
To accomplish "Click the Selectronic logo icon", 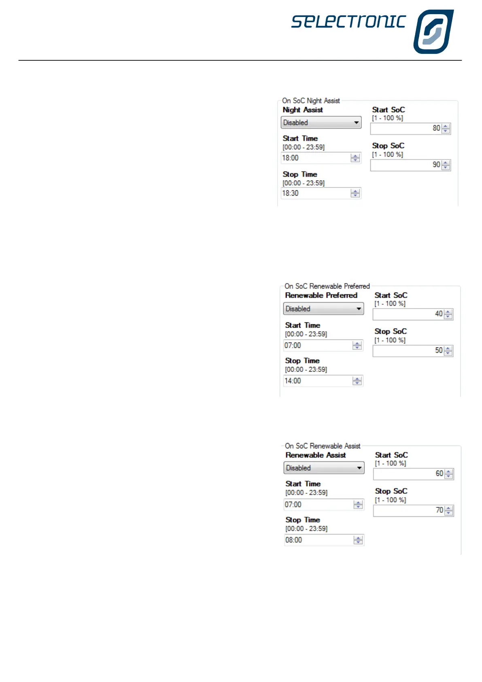I will pyautogui.click(x=433, y=32).
